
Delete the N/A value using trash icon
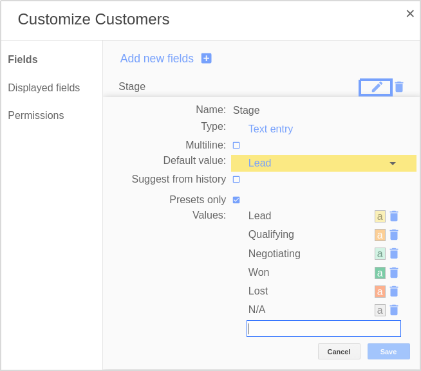(x=394, y=310)
